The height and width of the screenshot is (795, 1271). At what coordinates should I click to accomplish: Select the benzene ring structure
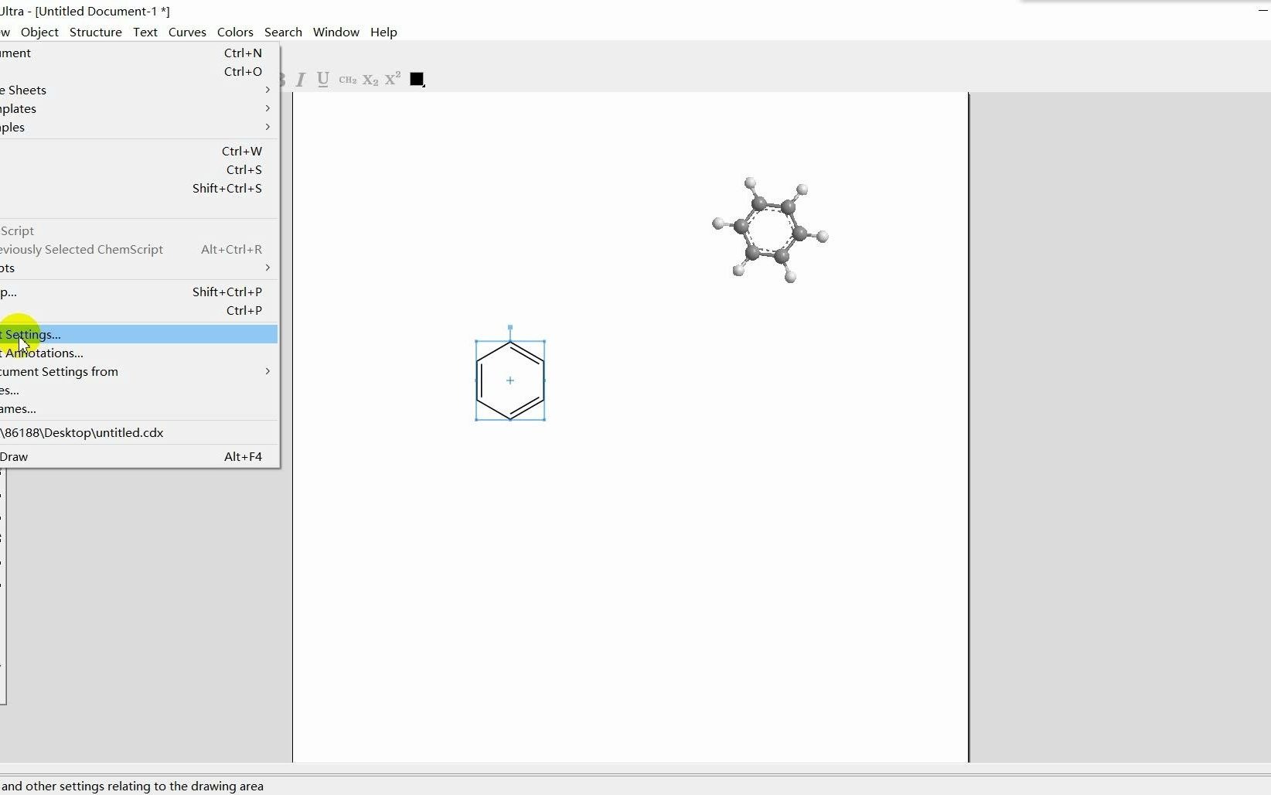[510, 380]
